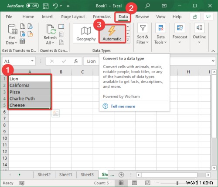Open the Get Data dropdown
This screenshot has height=187, width=218.
click(x=12, y=34)
